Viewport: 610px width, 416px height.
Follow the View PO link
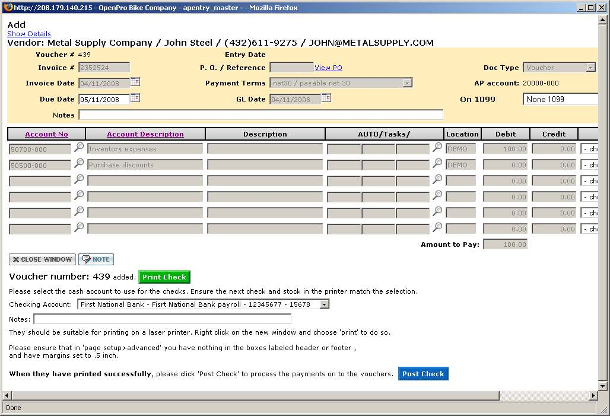(x=328, y=68)
